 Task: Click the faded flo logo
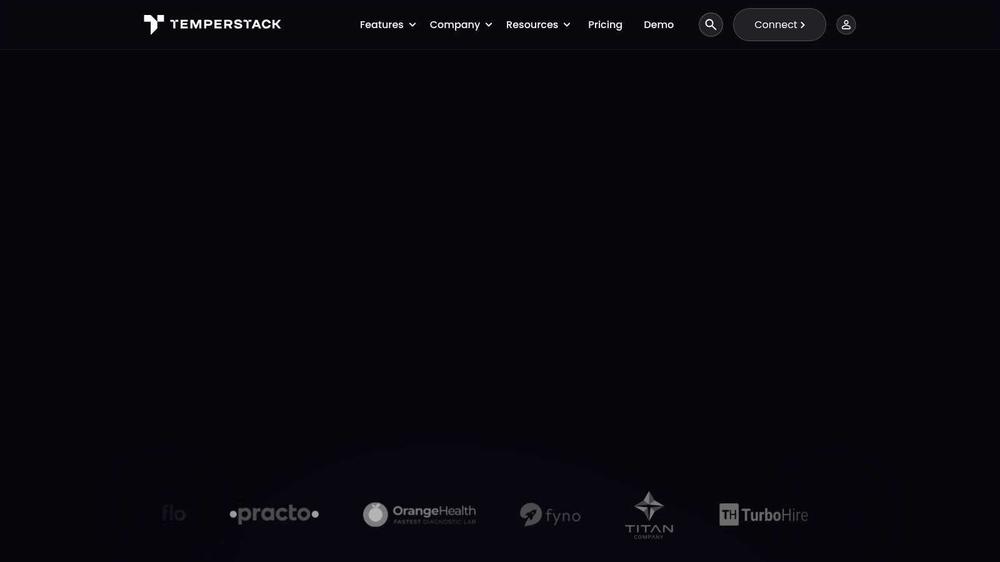coord(174,513)
